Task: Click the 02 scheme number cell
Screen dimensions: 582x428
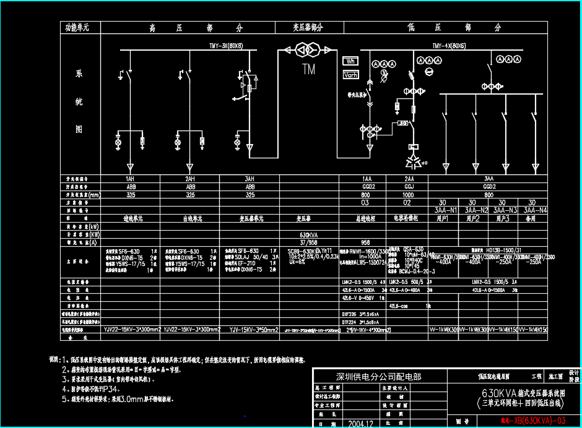Action: 407,202
